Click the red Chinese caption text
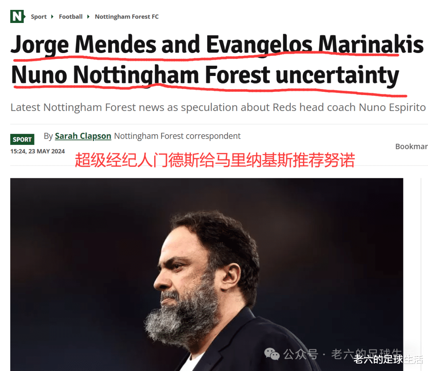Screen dimensions: 428x371 [215, 160]
